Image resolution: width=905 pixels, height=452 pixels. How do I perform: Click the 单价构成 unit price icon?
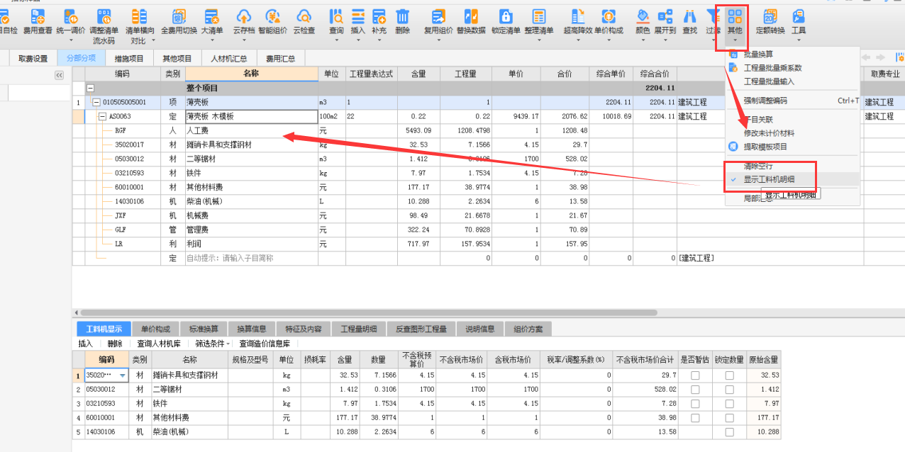coord(608,16)
